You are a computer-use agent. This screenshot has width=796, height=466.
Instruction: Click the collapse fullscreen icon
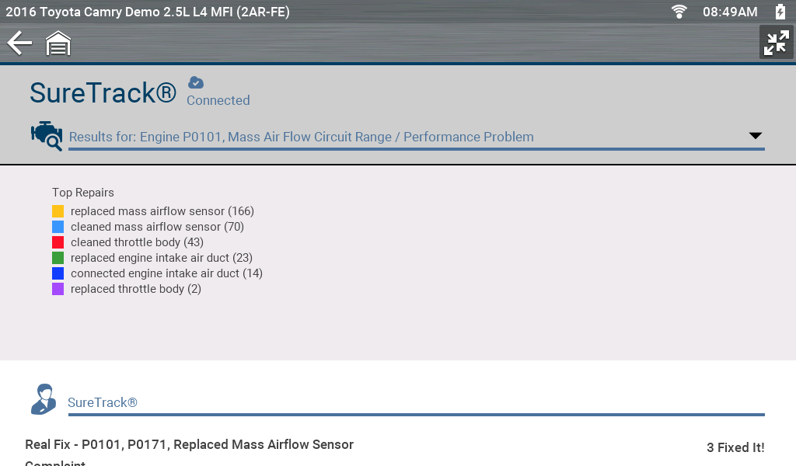click(x=776, y=43)
